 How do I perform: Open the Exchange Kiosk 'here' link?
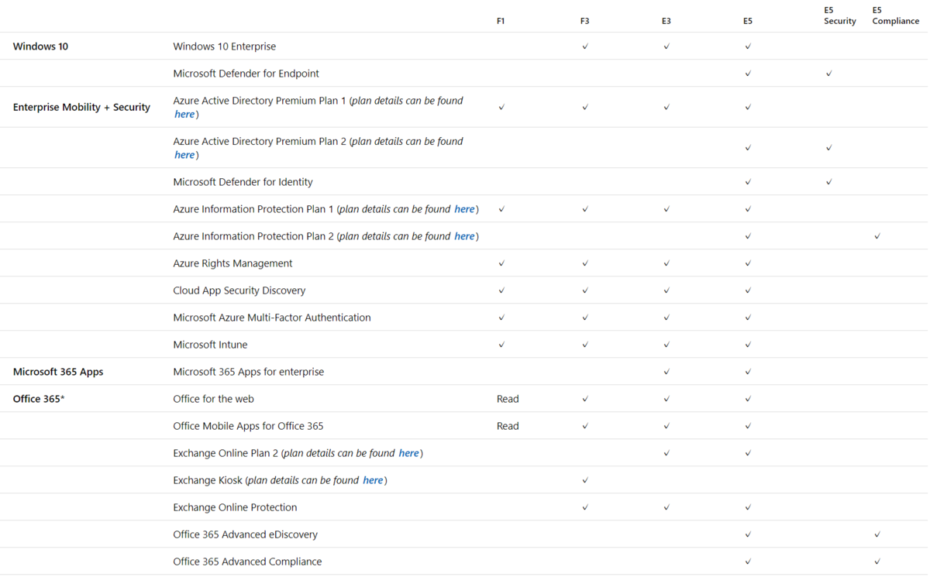373,480
